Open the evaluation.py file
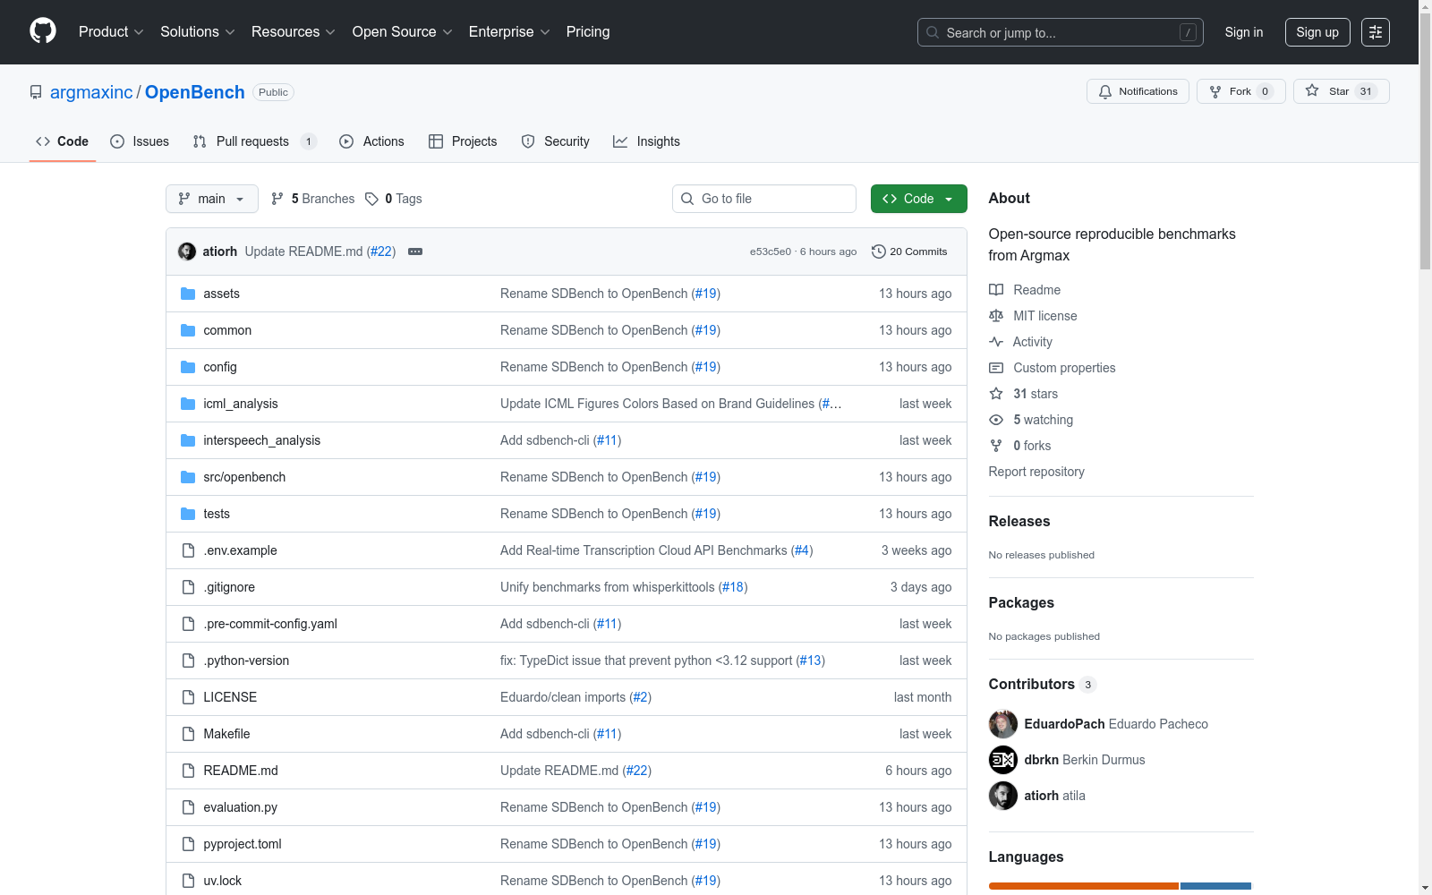Screen dimensions: 1432x895 click(240, 807)
